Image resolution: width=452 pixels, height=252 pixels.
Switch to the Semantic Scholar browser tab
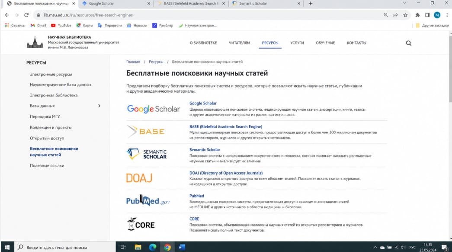coord(265,3)
